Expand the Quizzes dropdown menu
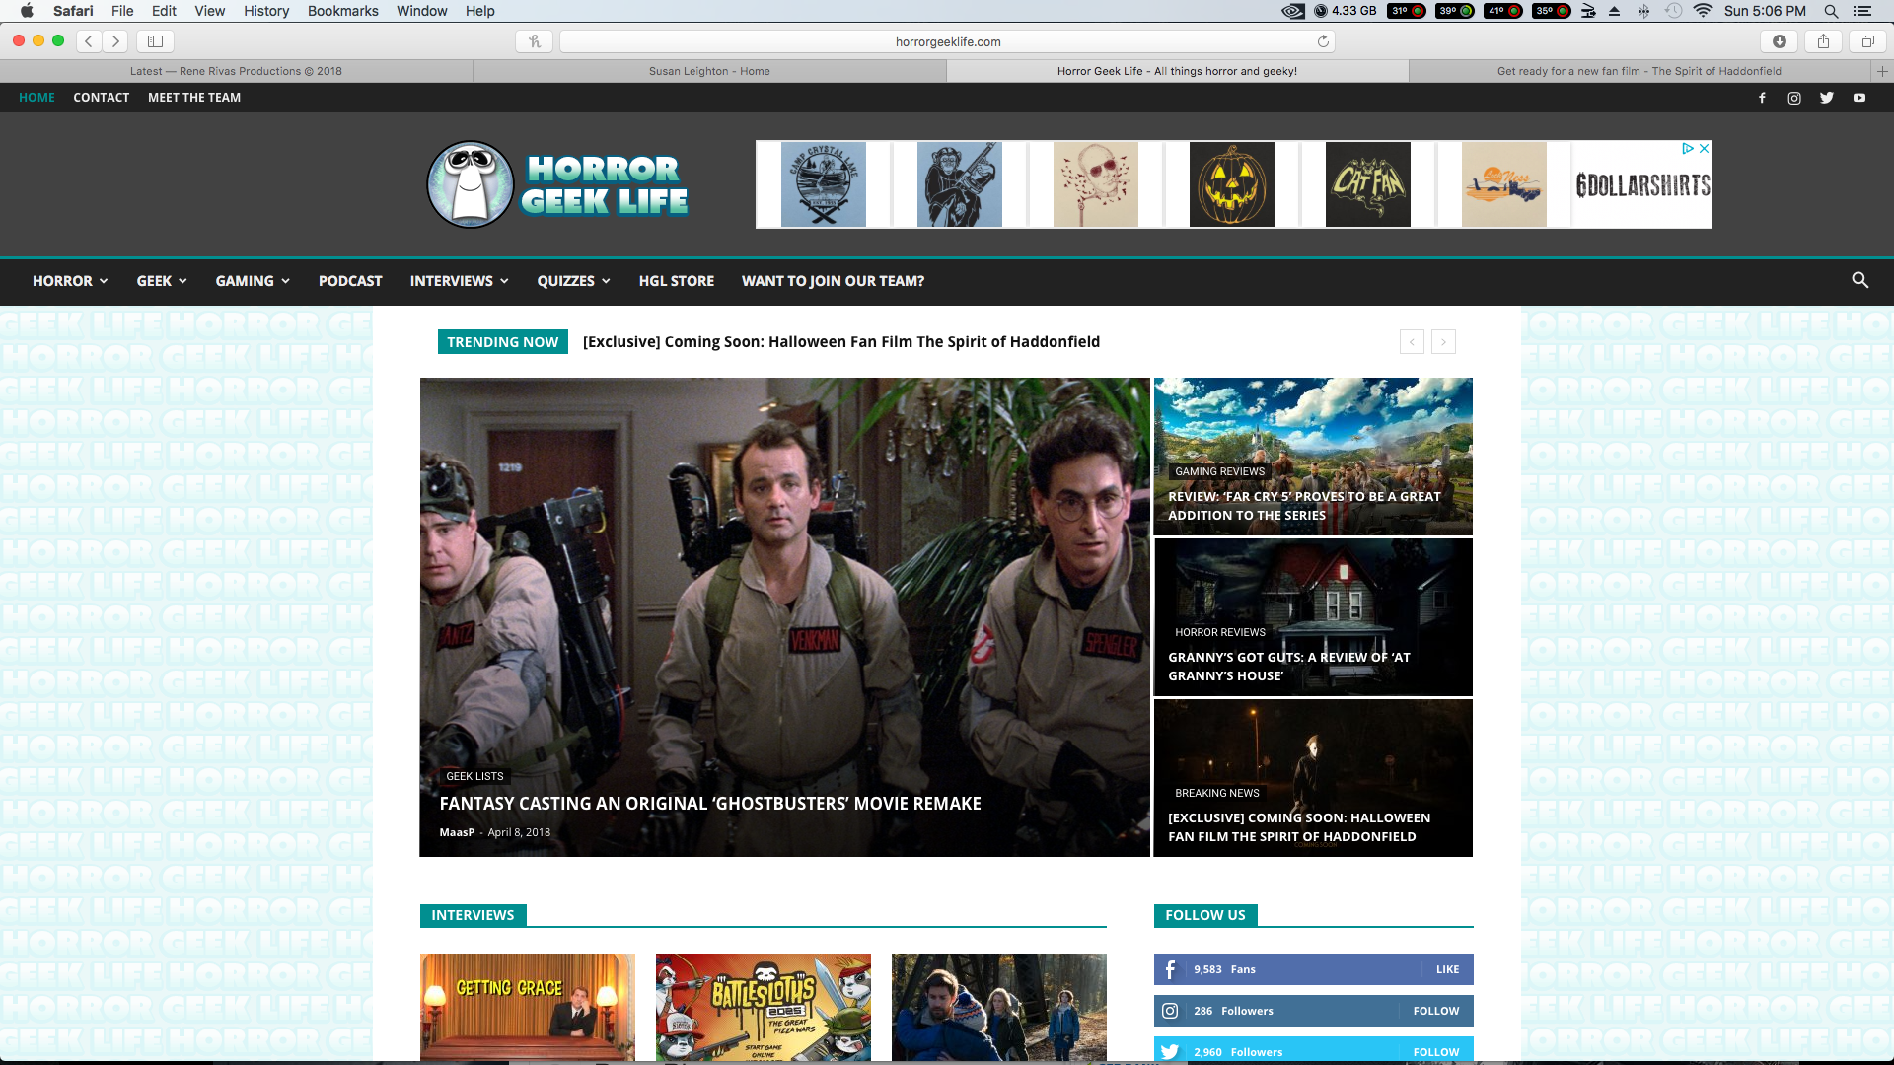Image resolution: width=1894 pixels, height=1065 pixels. 573,281
